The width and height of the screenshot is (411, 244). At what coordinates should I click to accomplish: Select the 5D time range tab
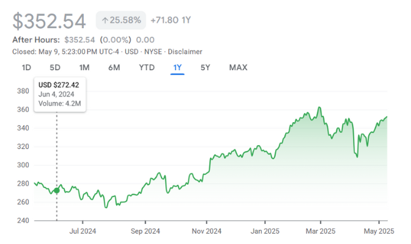click(55, 68)
